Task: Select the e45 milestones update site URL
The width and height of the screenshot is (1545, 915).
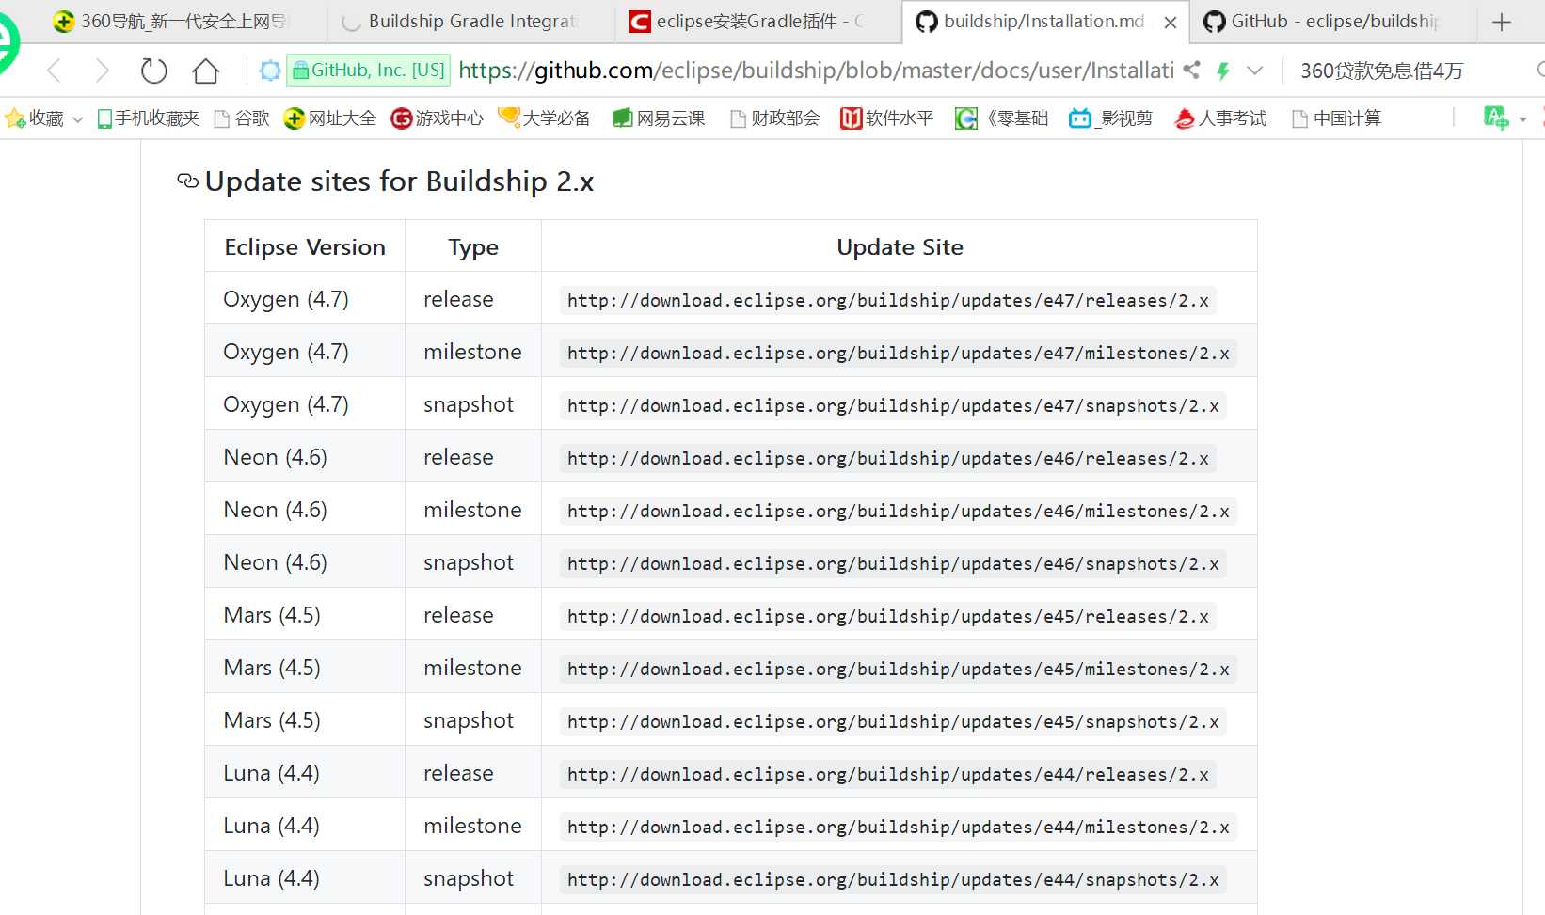Action: click(x=898, y=670)
